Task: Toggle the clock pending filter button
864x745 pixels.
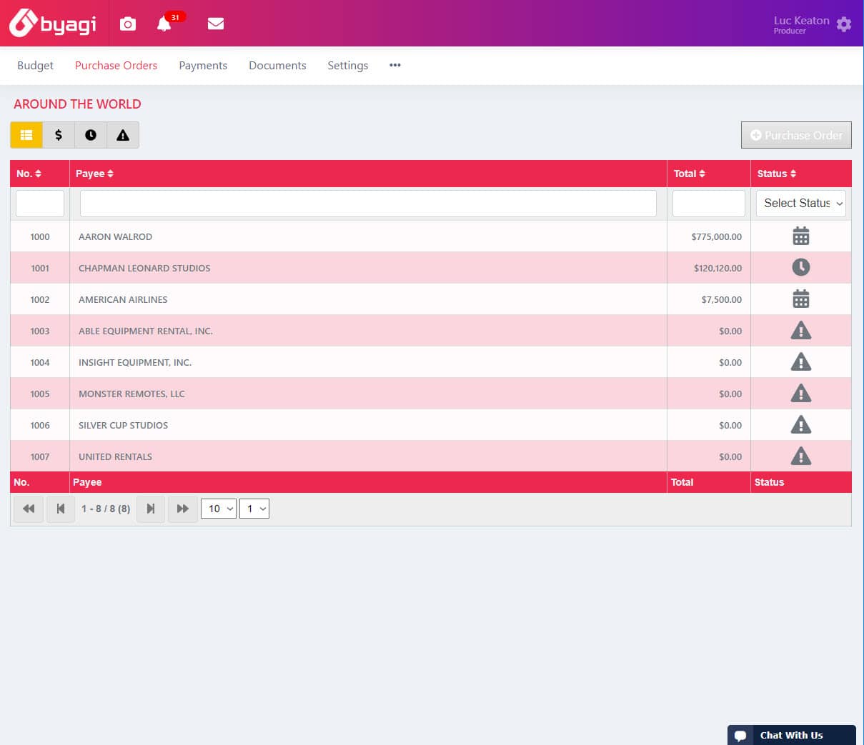Action: coord(91,135)
